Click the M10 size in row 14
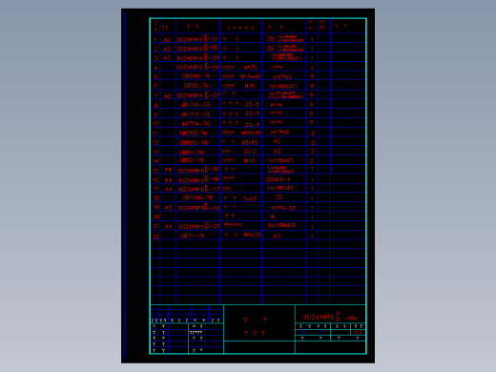This screenshot has height=372, width=496. [249, 160]
